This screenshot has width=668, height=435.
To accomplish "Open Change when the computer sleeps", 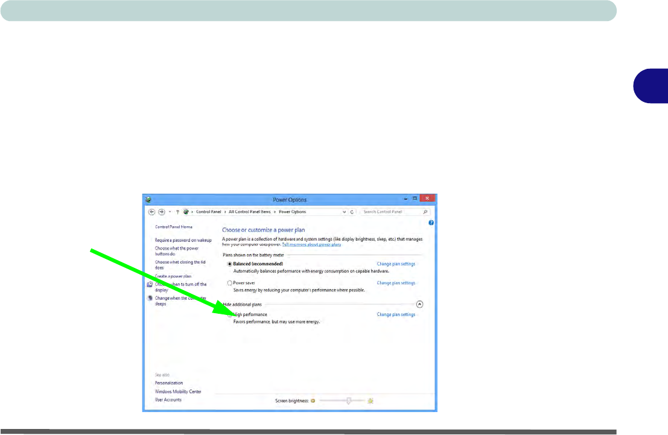I will (180, 301).
